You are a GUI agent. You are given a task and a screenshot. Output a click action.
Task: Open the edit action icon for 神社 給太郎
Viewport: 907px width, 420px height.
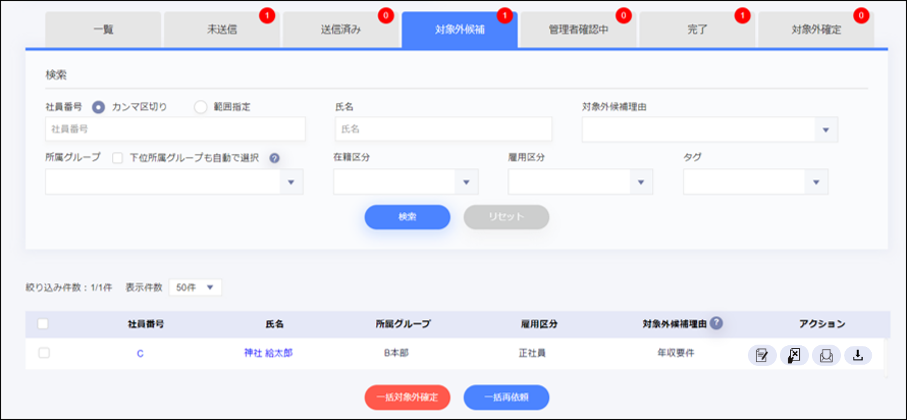tap(761, 355)
